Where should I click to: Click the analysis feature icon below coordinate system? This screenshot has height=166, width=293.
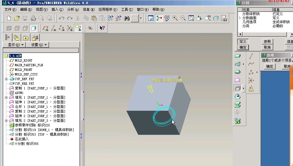point(251,88)
